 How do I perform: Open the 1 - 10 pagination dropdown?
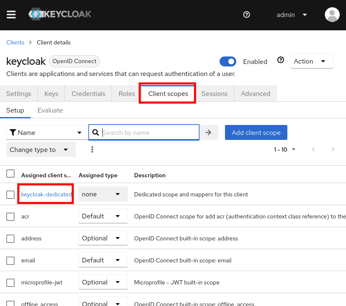pyautogui.click(x=284, y=149)
